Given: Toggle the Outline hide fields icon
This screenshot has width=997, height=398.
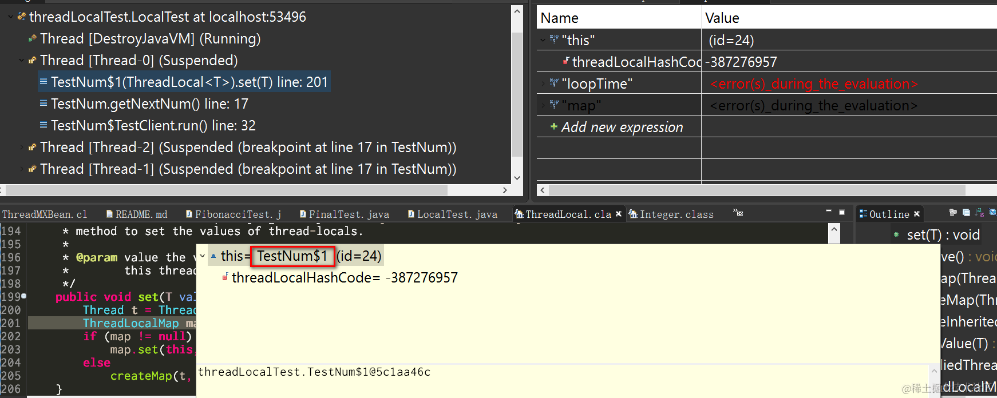Looking at the screenshot, I should [x=992, y=213].
